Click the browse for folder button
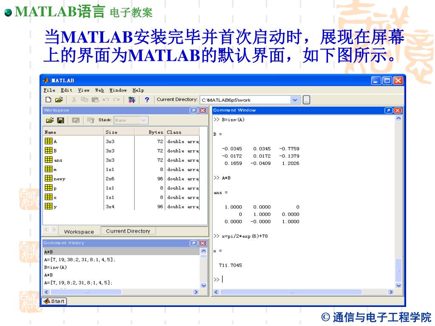 (306, 100)
